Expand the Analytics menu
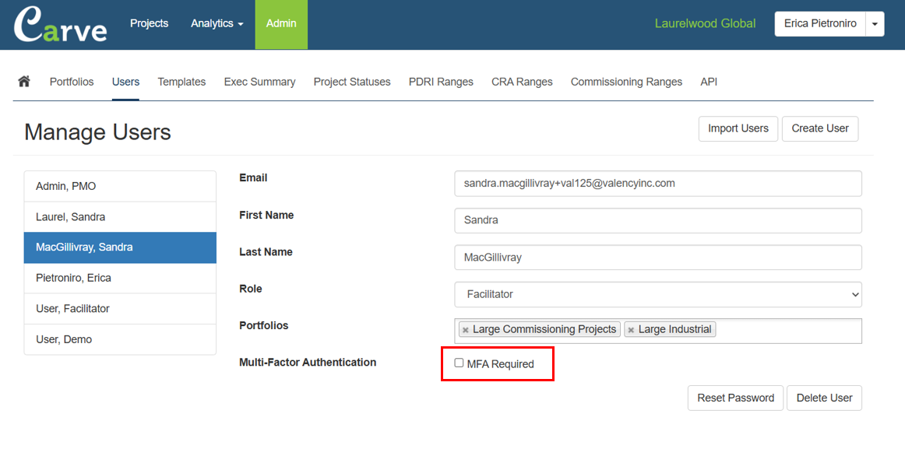Screen dimensions: 905x449 click(217, 23)
